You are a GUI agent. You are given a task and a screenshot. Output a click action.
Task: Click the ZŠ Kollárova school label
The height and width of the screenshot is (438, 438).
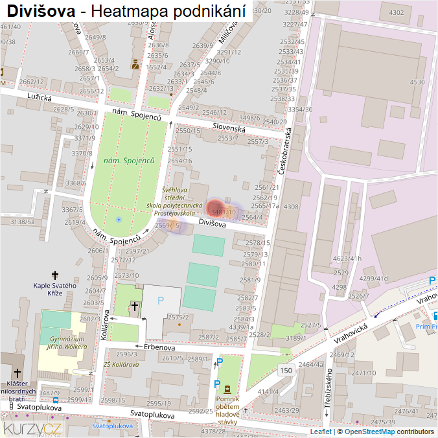click(121, 364)
